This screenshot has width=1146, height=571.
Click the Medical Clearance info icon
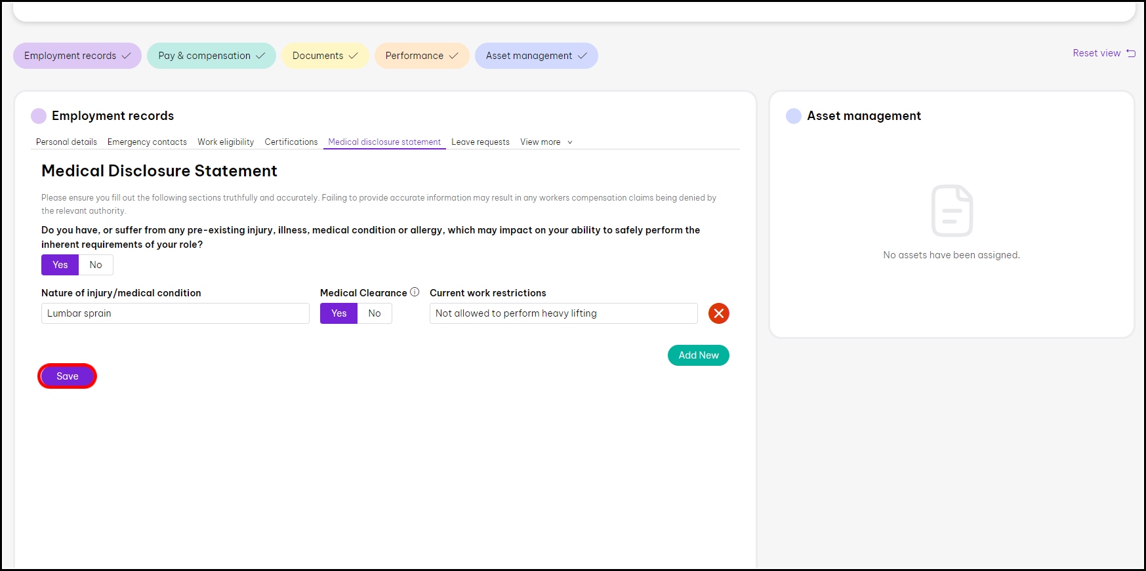pos(415,292)
